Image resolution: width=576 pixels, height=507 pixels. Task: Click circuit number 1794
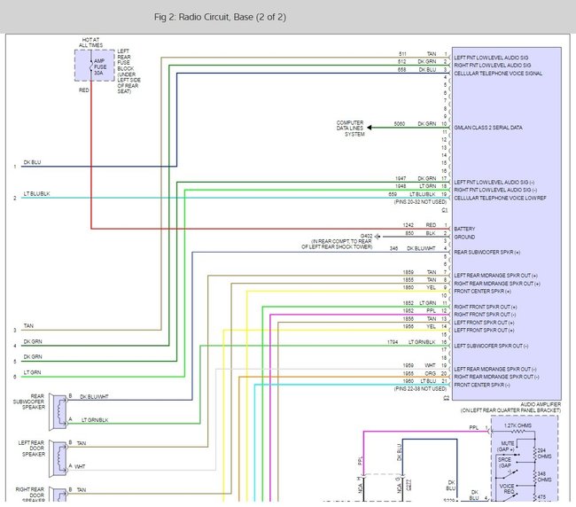[393, 342]
